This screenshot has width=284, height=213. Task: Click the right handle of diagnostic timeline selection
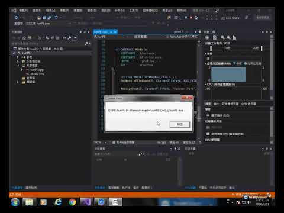point(262,48)
